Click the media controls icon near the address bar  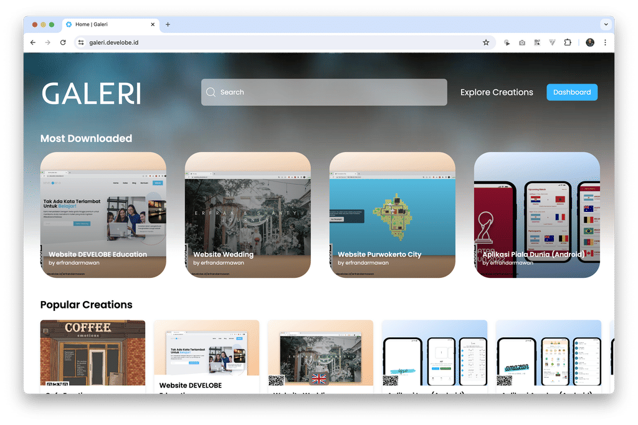[507, 42]
